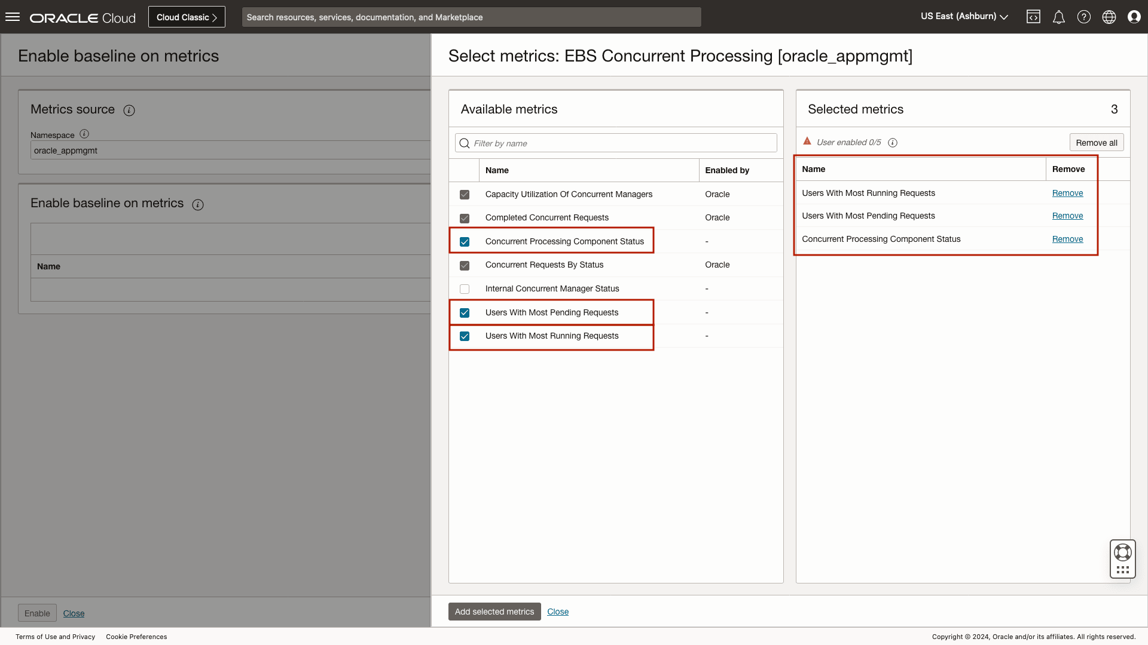Launch Cloud Shell from the top bar
This screenshot has width=1148, height=645.
coord(1033,17)
